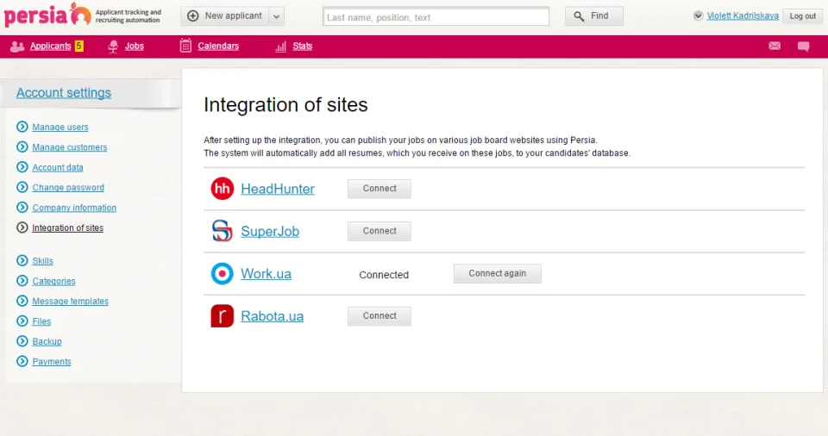Expand the New applicant dropdown arrow
The width and height of the screenshot is (828, 436).
[276, 16]
